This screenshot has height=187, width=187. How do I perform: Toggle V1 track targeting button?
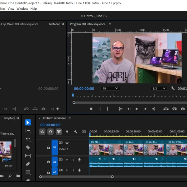click(55, 147)
